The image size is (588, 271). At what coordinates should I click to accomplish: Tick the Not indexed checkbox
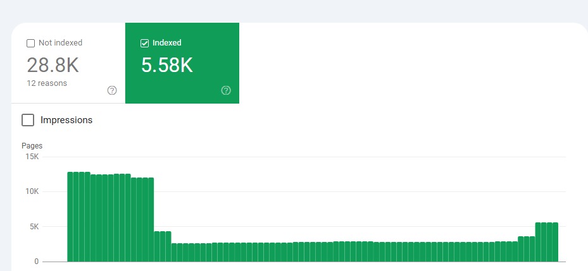(30, 44)
